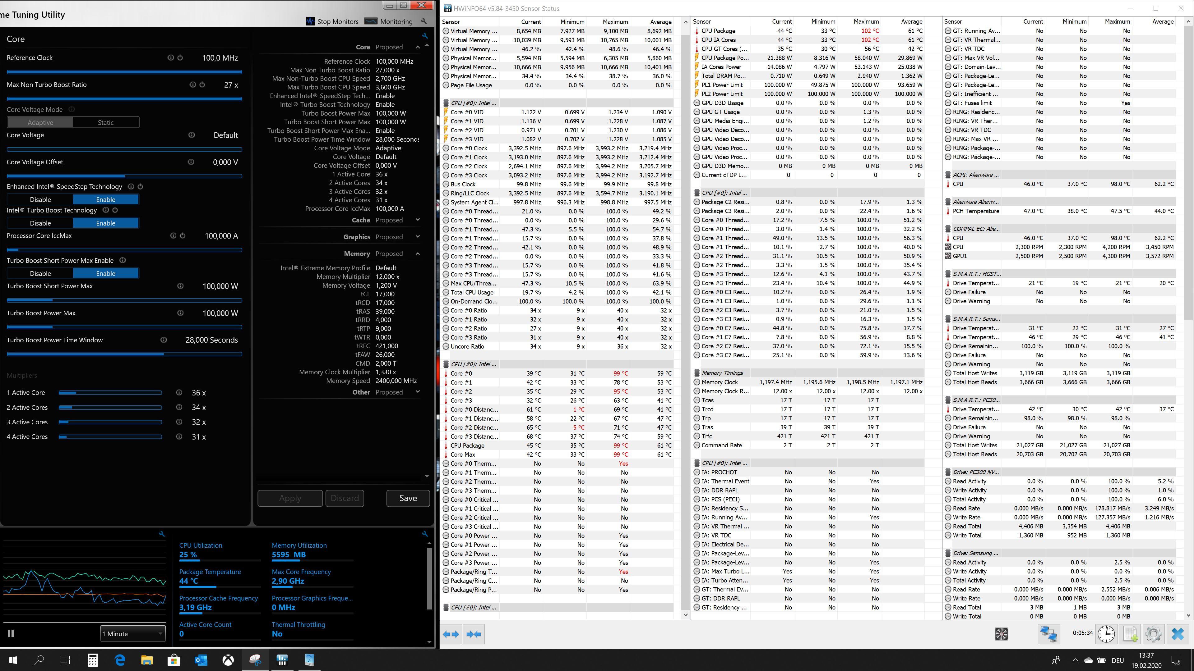Click the network remote monitoring icon

tap(1049, 634)
